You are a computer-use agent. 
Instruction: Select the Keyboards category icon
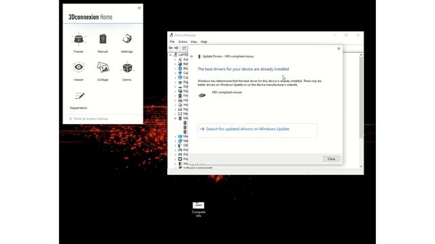[x=180, y=109]
